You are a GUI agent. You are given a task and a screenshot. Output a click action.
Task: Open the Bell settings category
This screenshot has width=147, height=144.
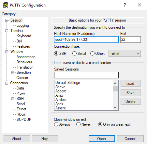(19, 41)
